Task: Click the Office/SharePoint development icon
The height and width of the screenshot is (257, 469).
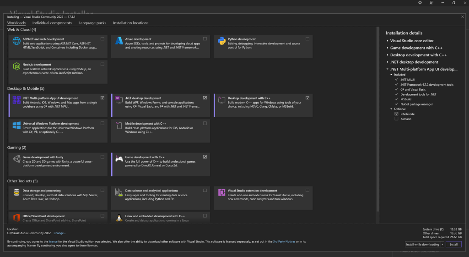Action: (17, 218)
